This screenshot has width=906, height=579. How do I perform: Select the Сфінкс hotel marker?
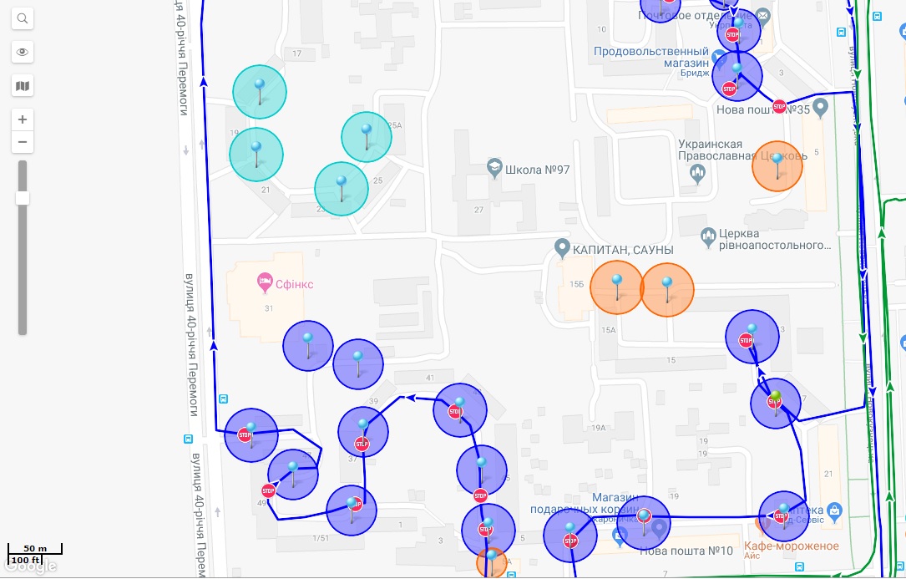coord(266,280)
